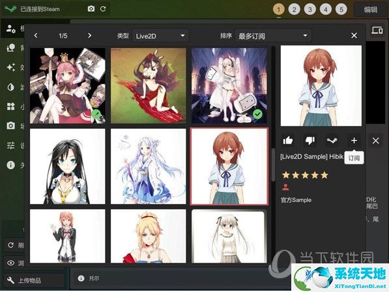Select pink-haired girl in blazer thumbnail
This screenshot has height=292, width=389.
[68, 236]
